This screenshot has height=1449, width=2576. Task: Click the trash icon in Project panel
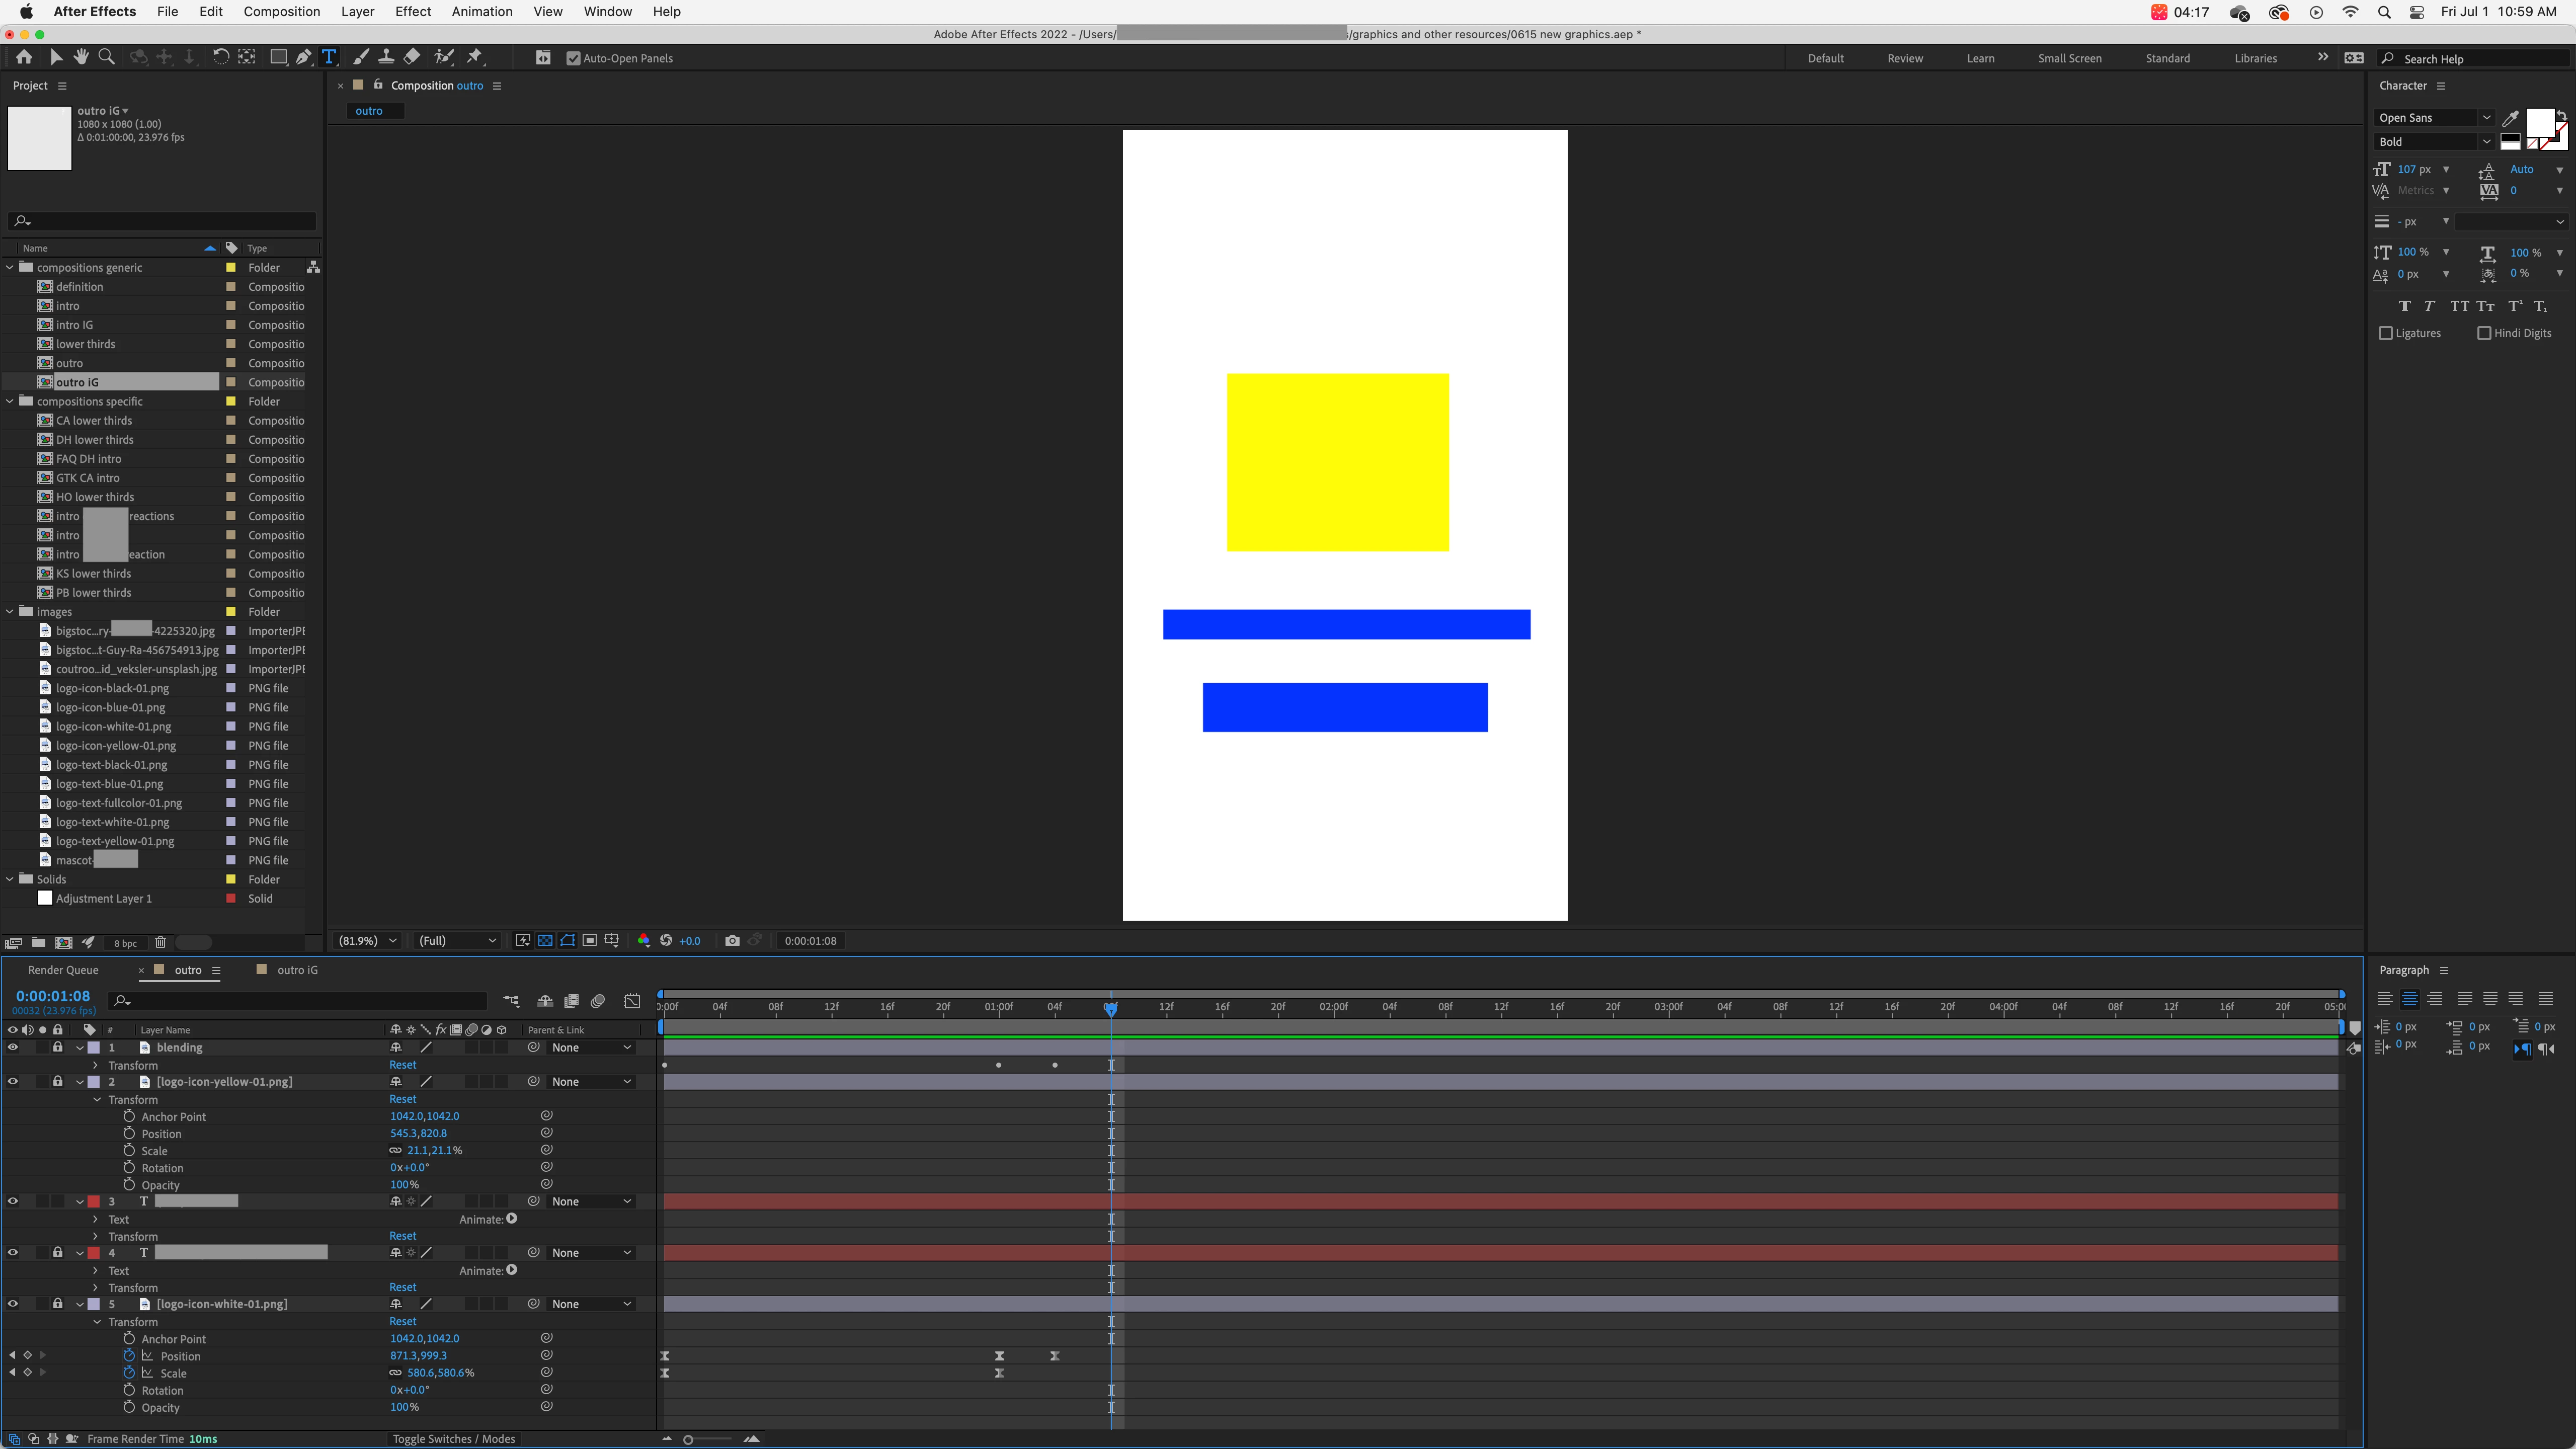[160, 942]
